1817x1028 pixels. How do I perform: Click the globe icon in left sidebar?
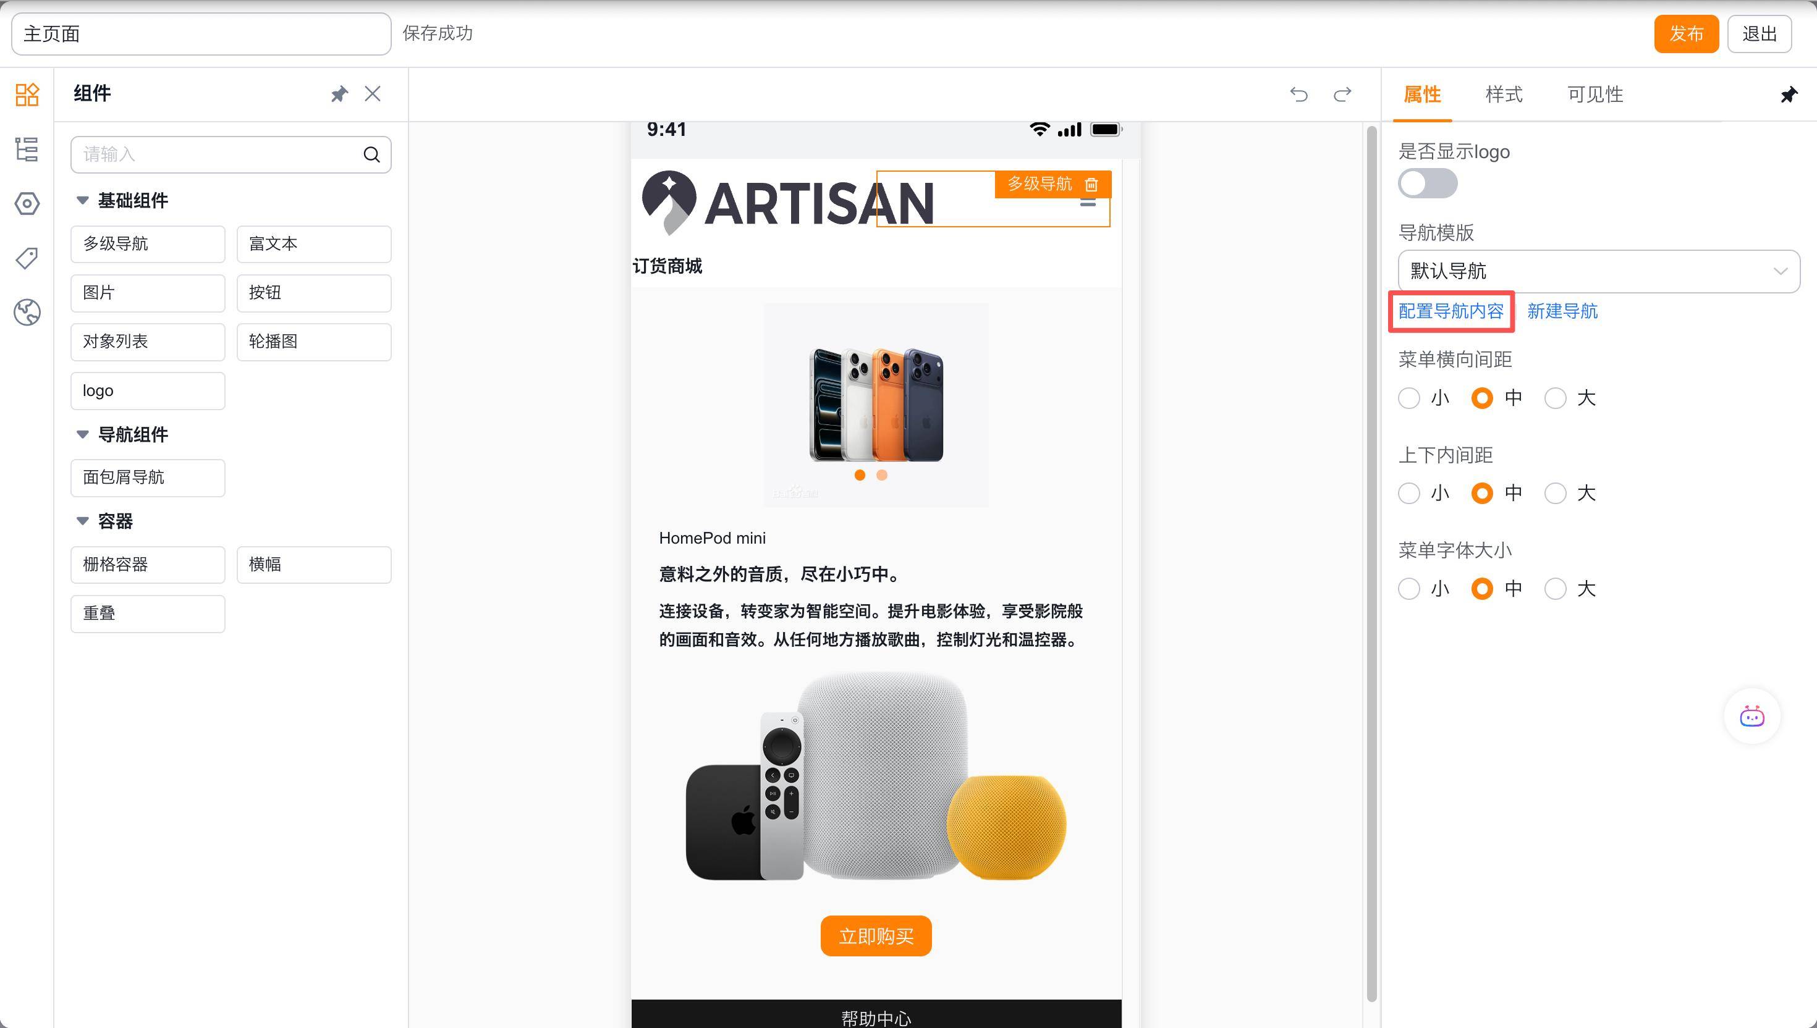27,312
